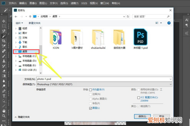This screenshot has height=126, width=190.
Task: Select 桌面 in the navigation tree
Action: point(26,51)
